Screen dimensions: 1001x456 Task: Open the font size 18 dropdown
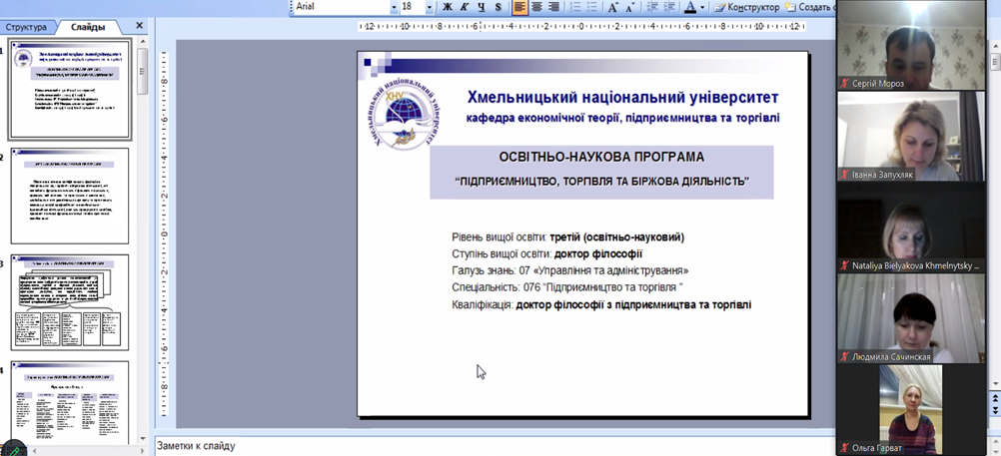pos(430,7)
